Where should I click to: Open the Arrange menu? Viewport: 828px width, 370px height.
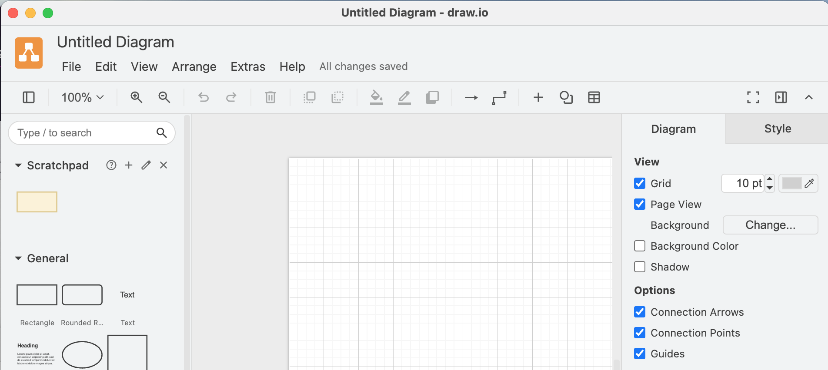click(194, 66)
